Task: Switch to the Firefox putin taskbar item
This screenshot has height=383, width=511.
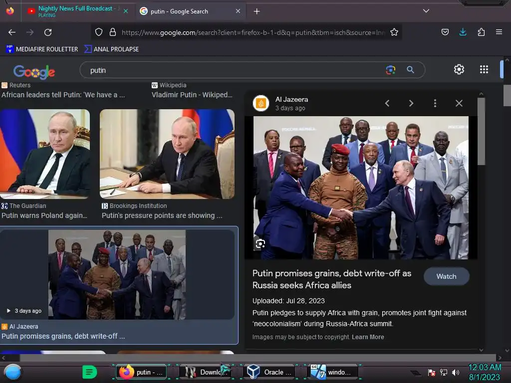Action: 141,372
